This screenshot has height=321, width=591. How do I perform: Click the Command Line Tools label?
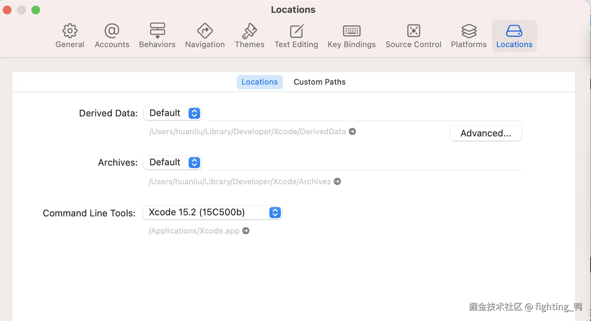pos(89,213)
